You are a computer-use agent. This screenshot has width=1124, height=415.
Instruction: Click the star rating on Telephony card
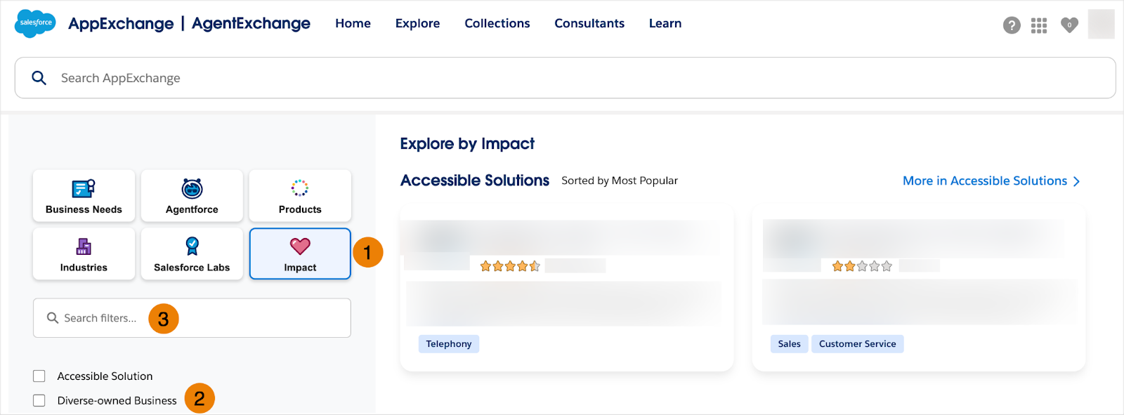tap(510, 266)
